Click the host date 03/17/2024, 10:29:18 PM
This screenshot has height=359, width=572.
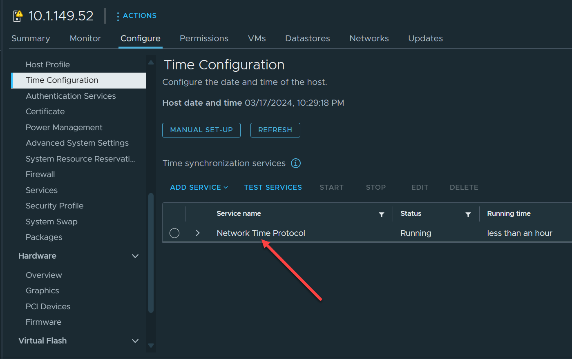point(294,103)
